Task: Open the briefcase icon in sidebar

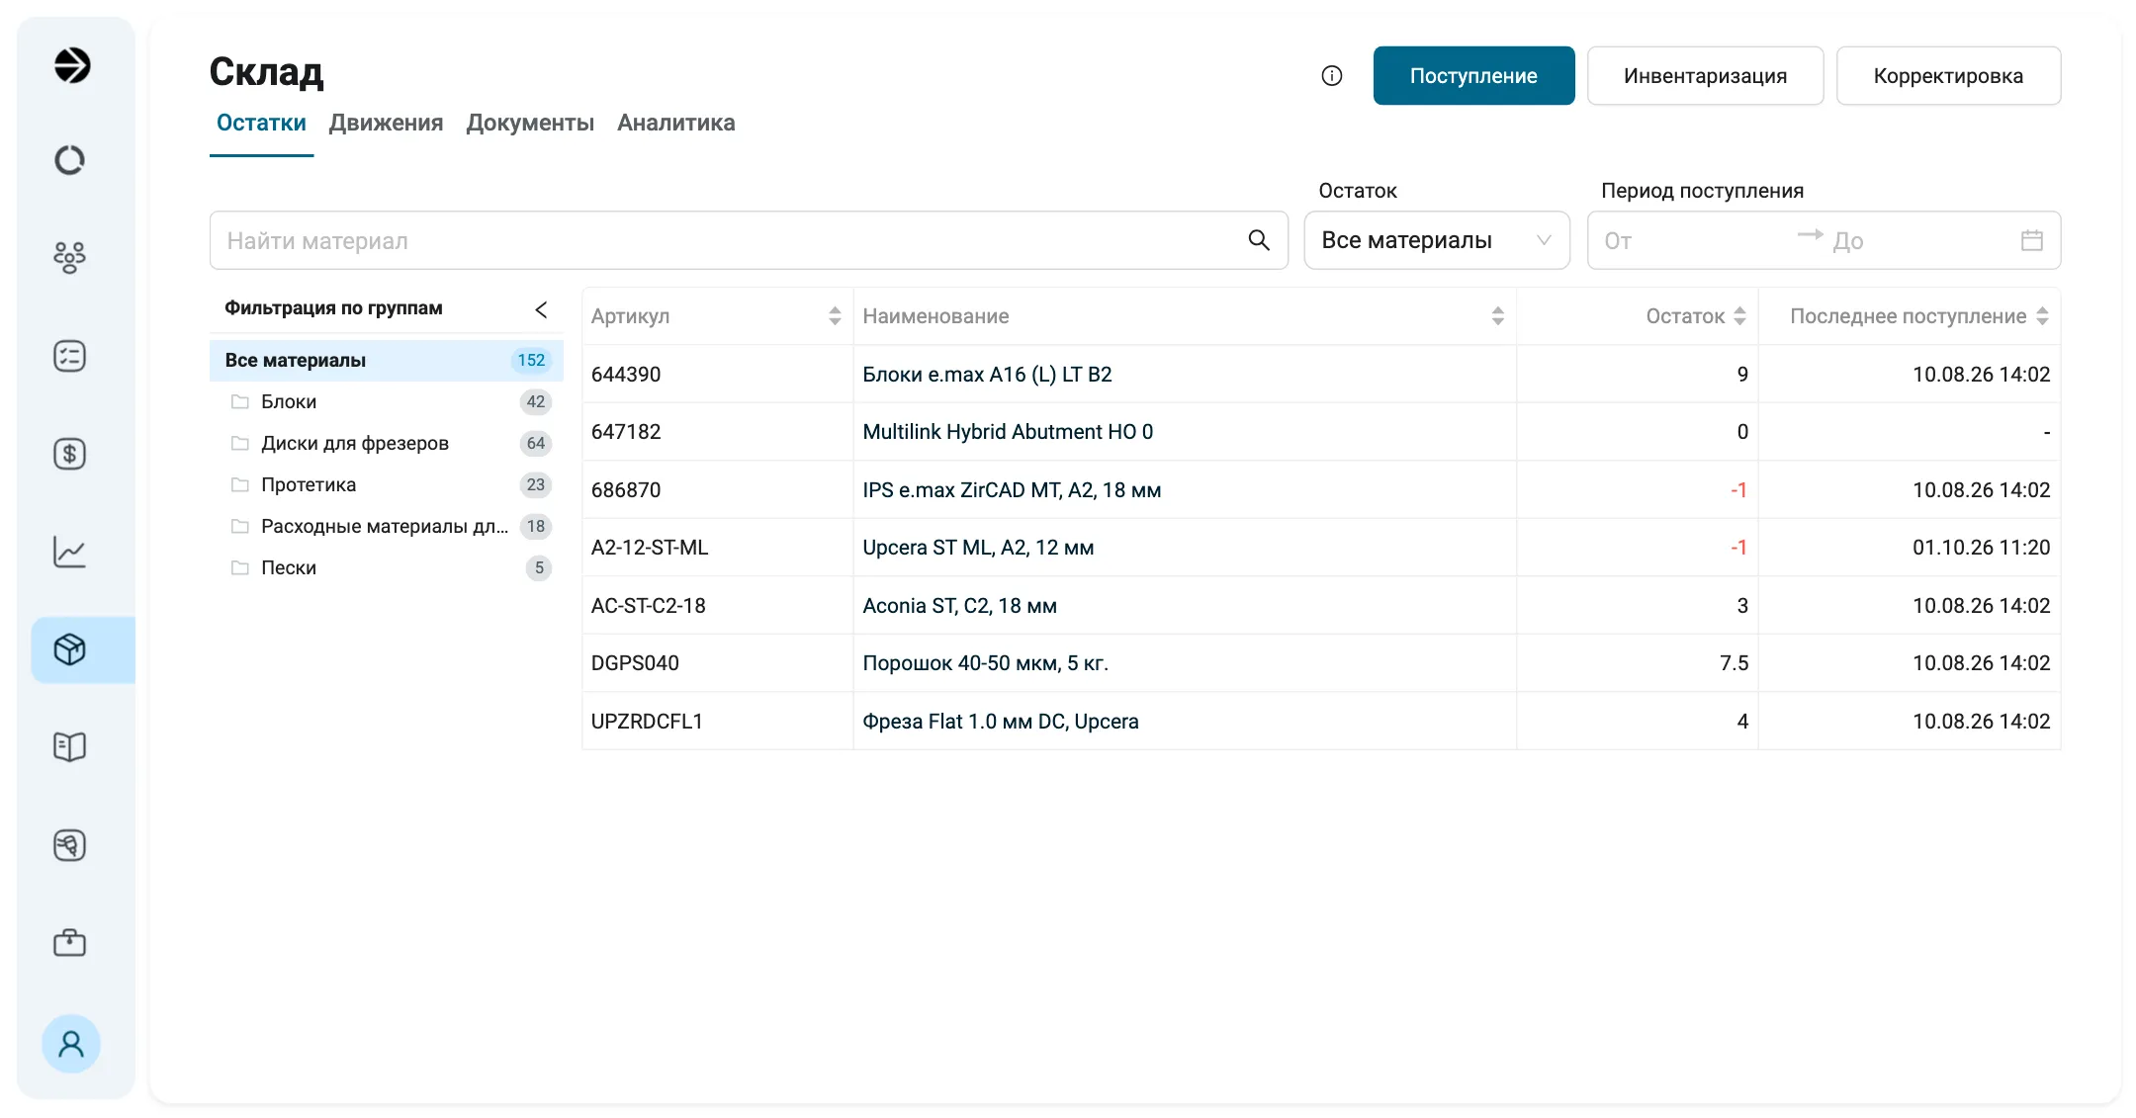Action: point(69,943)
